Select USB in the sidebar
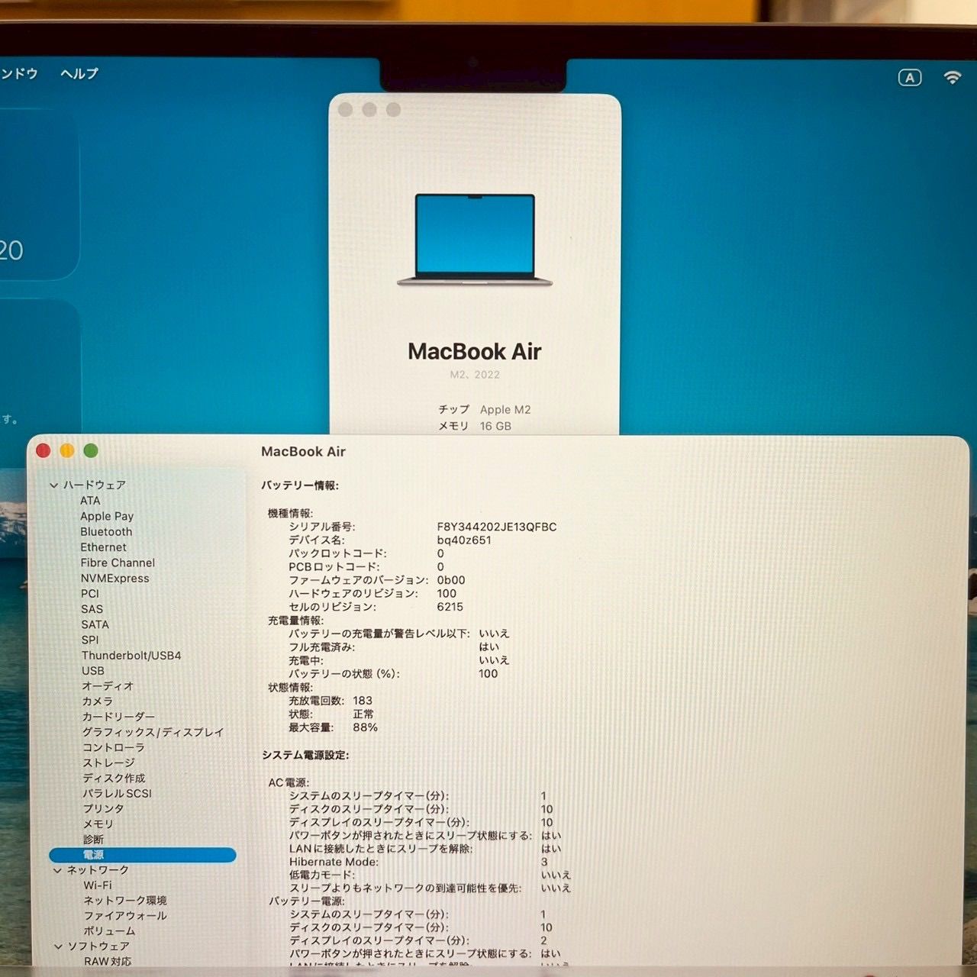This screenshot has width=977, height=977. (x=93, y=671)
